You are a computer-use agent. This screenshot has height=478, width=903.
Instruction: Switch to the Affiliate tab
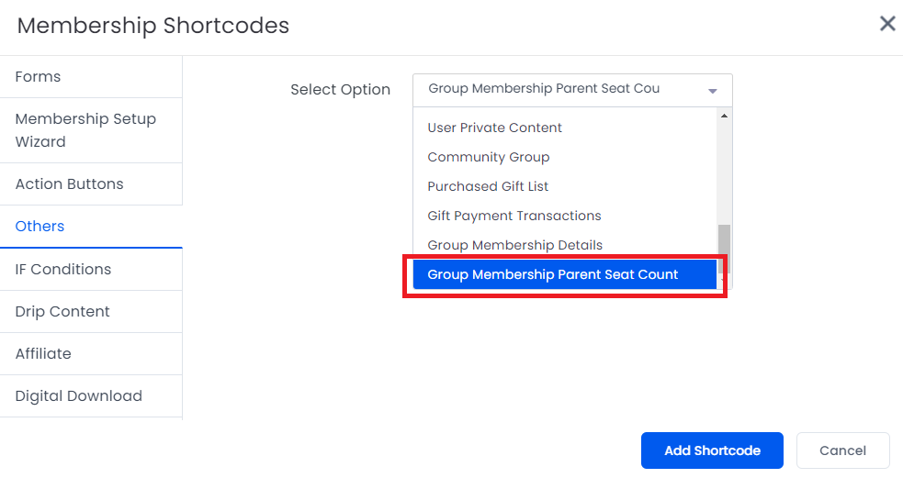point(43,354)
